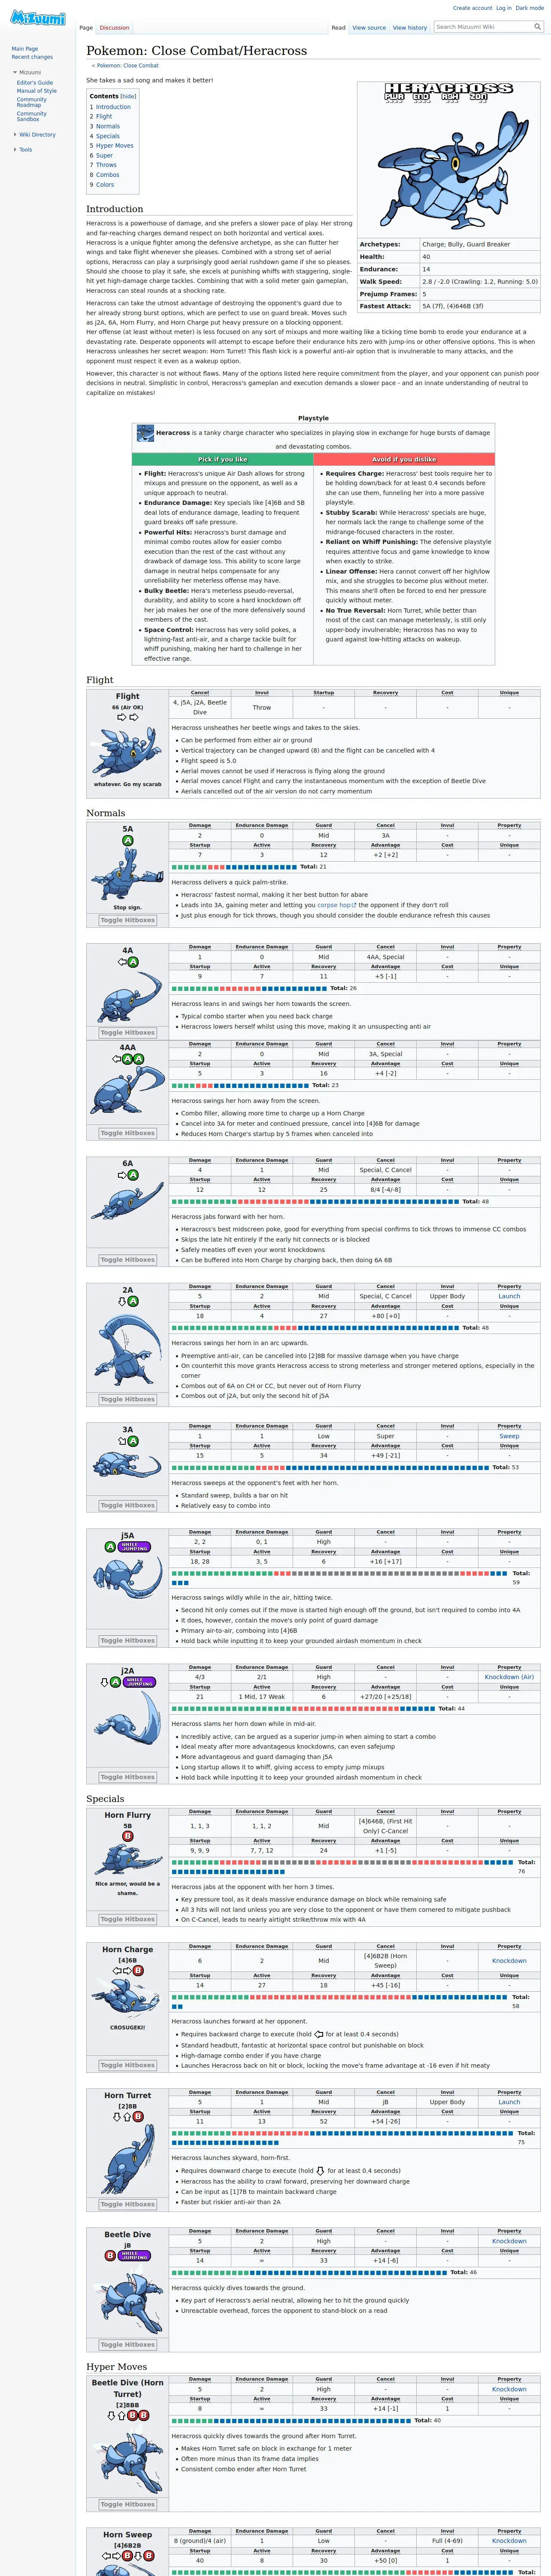Toggle Hitboxes for Horn Flurry
The width and height of the screenshot is (551, 2576).
point(127,1919)
